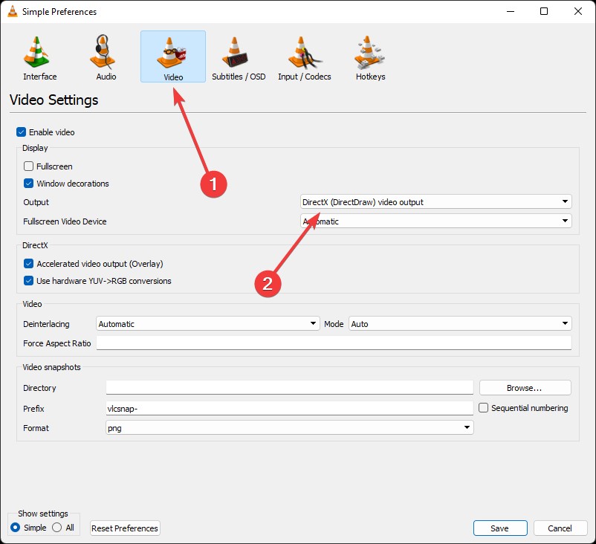Viewport: 596px width, 544px height.
Task: Click the Force Aspect Ratio field
Action: pyautogui.click(x=334, y=343)
